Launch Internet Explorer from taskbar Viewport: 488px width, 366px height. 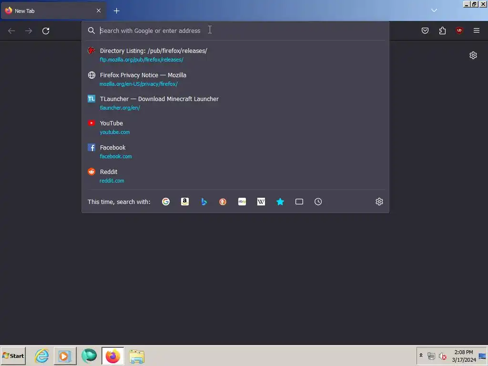click(x=42, y=356)
